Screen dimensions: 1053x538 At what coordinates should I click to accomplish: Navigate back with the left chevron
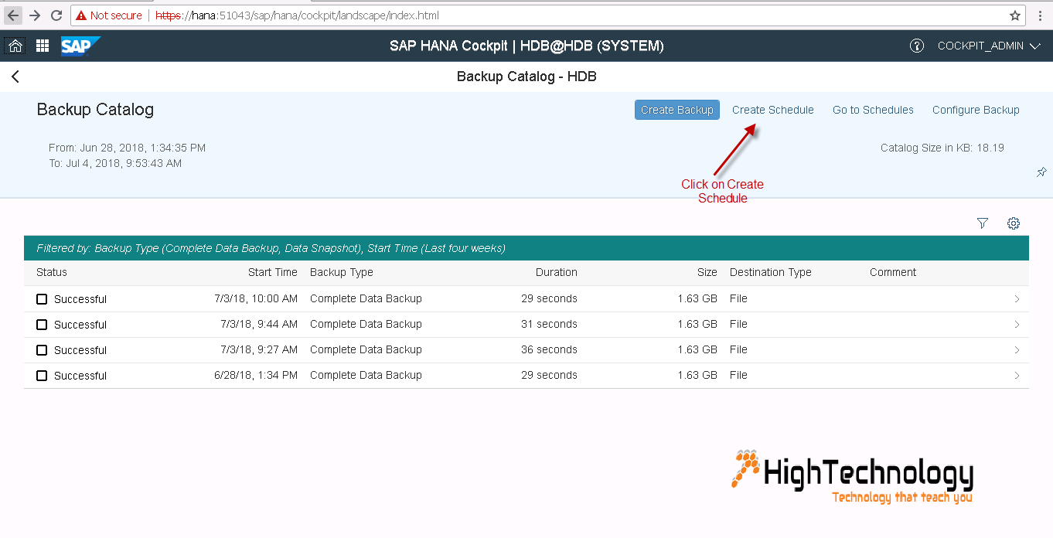15,77
